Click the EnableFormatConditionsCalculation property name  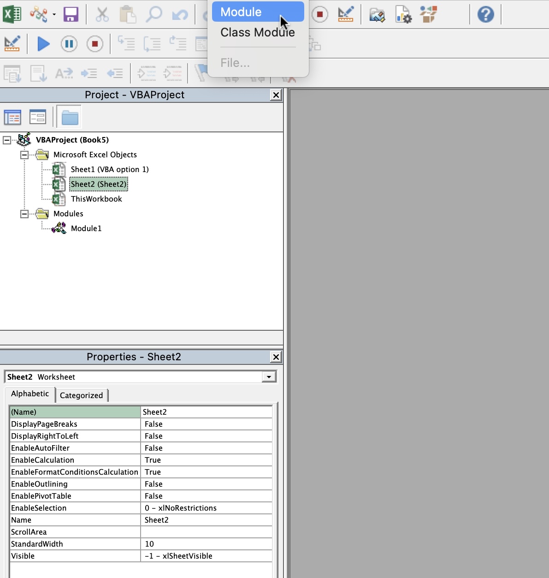[x=75, y=472]
